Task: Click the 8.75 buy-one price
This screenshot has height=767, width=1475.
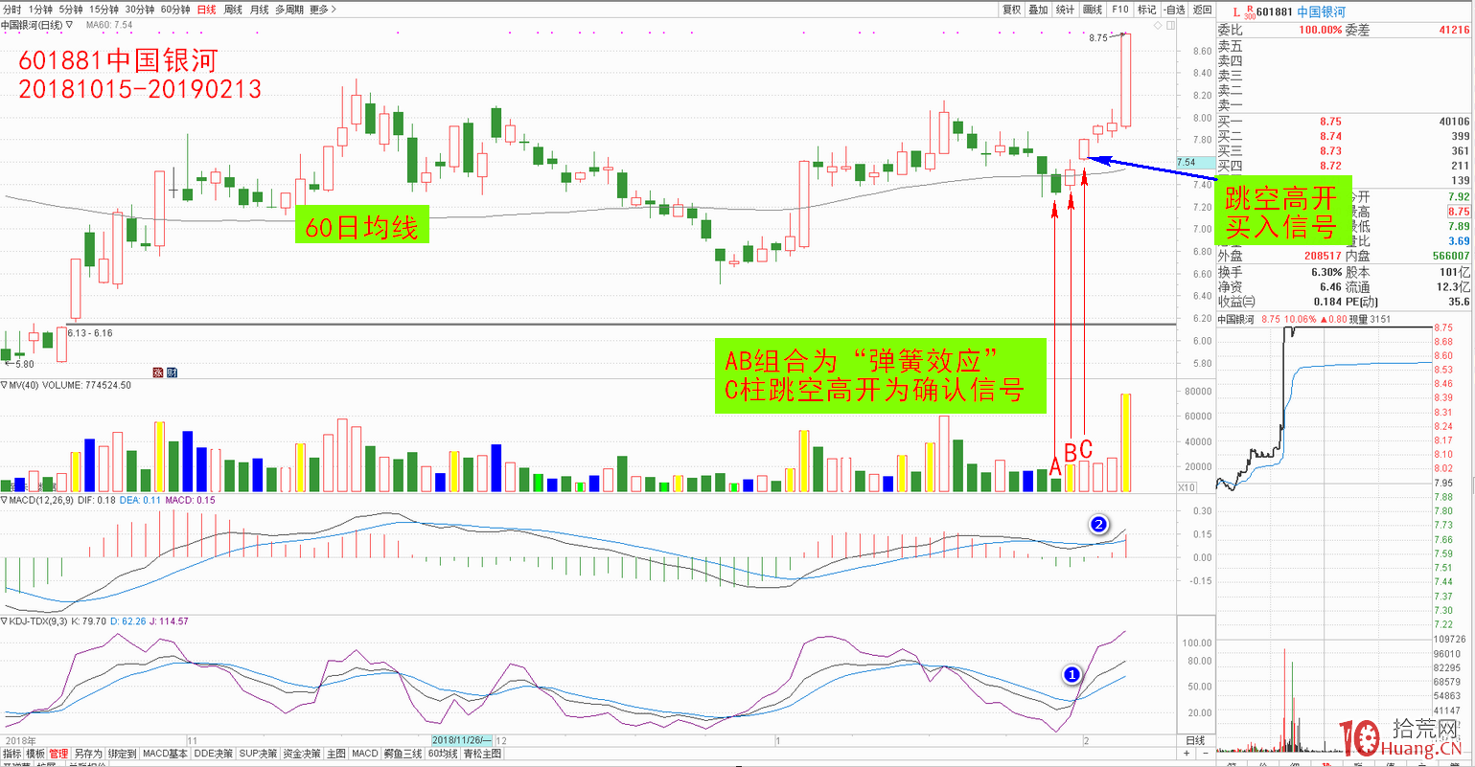Action: (1330, 122)
